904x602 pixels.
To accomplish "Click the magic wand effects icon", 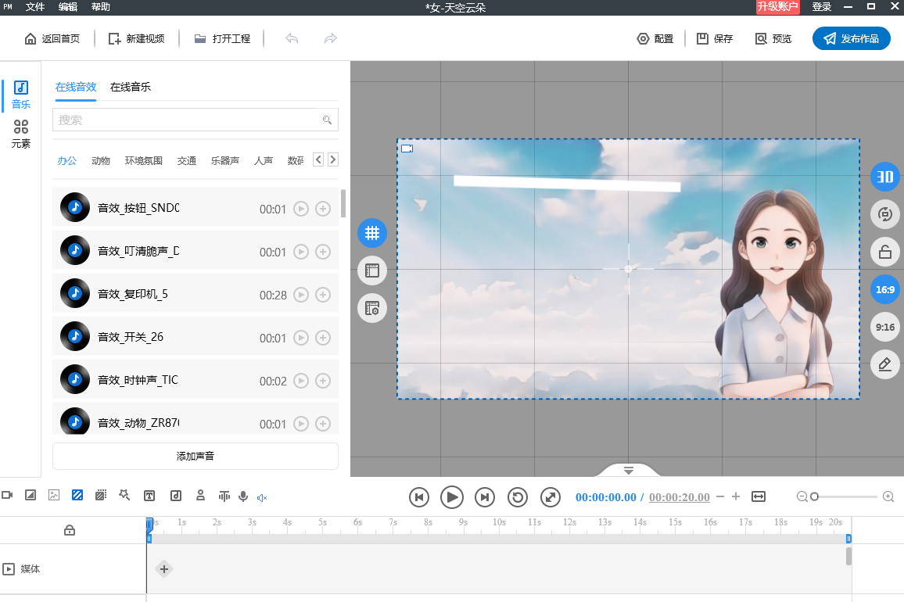I will pyautogui.click(x=124, y=496).
